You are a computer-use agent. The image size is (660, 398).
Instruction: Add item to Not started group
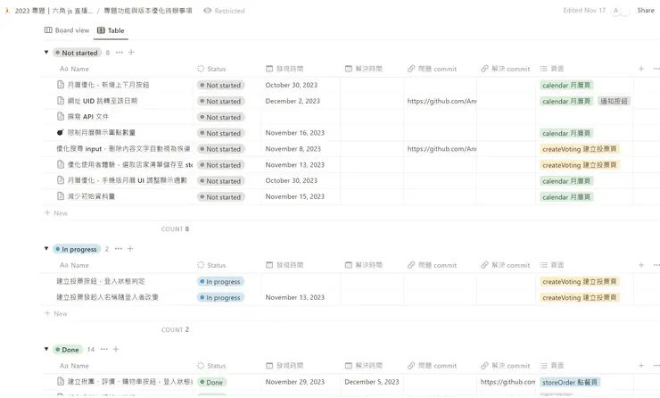[131, 53]
